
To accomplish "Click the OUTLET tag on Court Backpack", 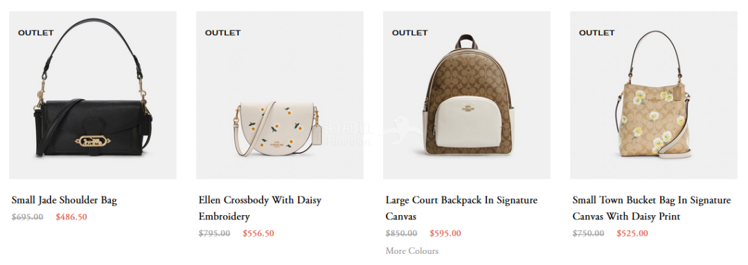I will [410, 33].
